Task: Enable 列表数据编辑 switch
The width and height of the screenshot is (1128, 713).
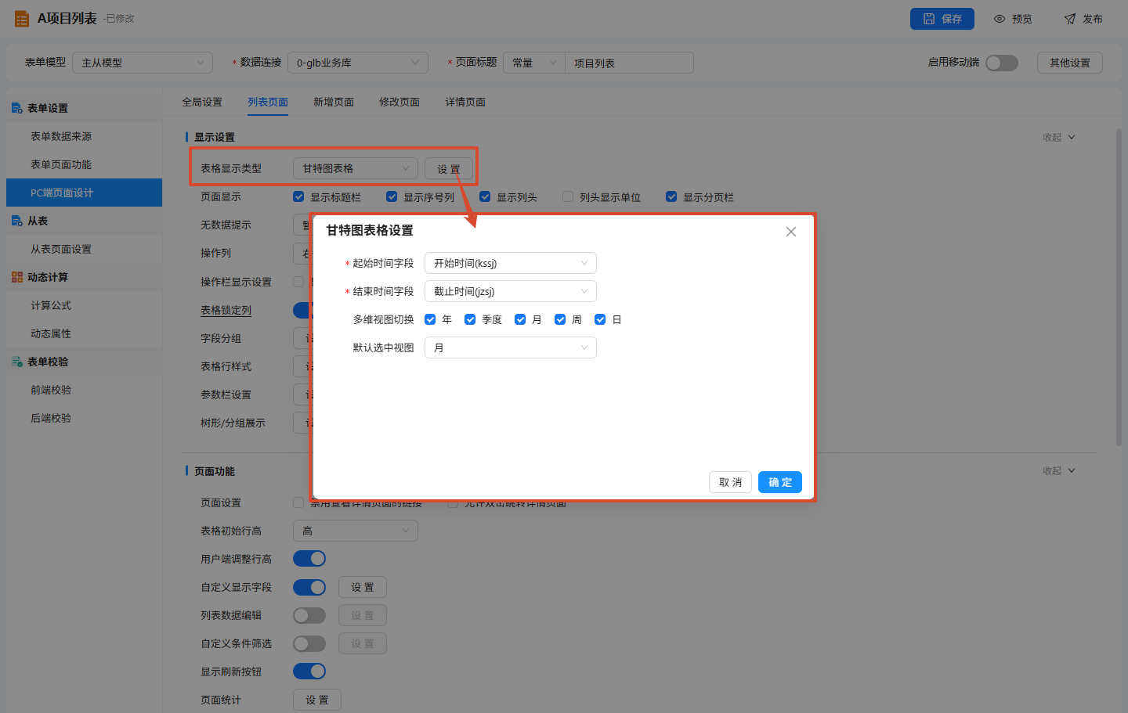Action: coord(309,615)
